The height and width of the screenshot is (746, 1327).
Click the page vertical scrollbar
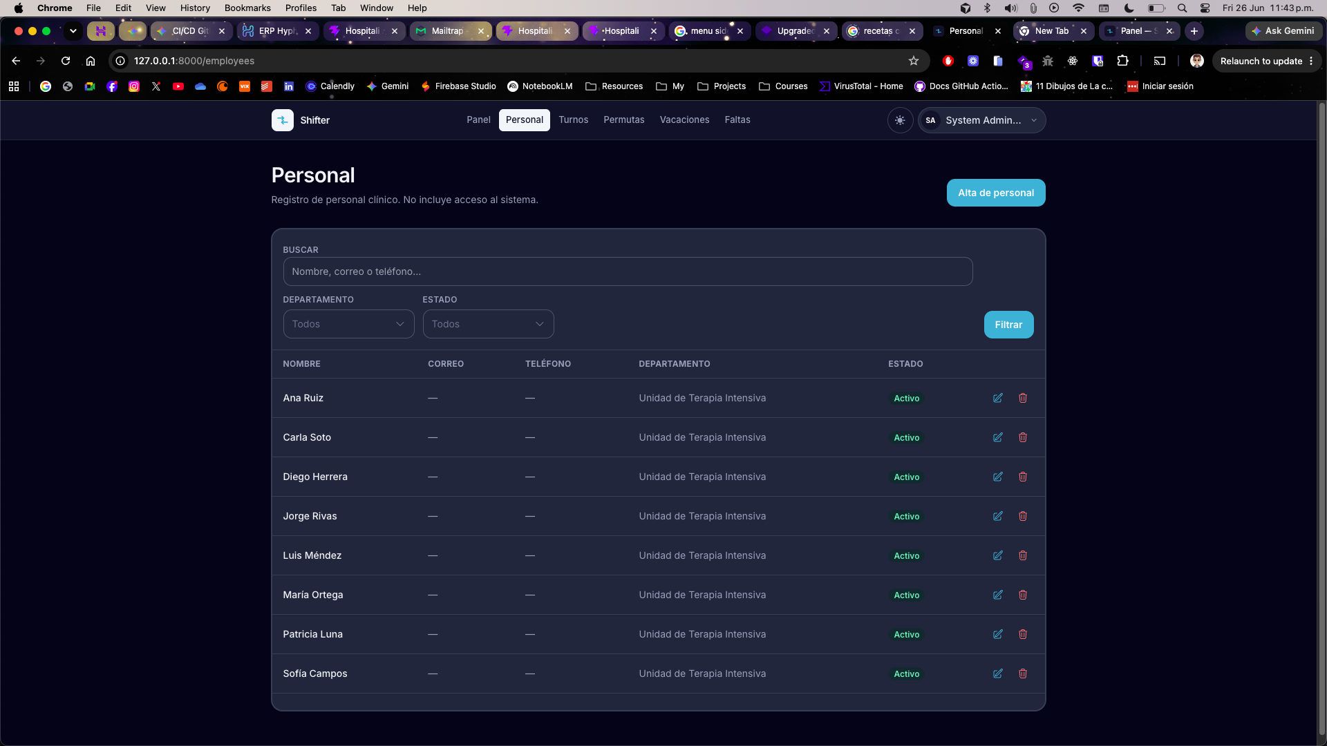tap(1321, 419)
